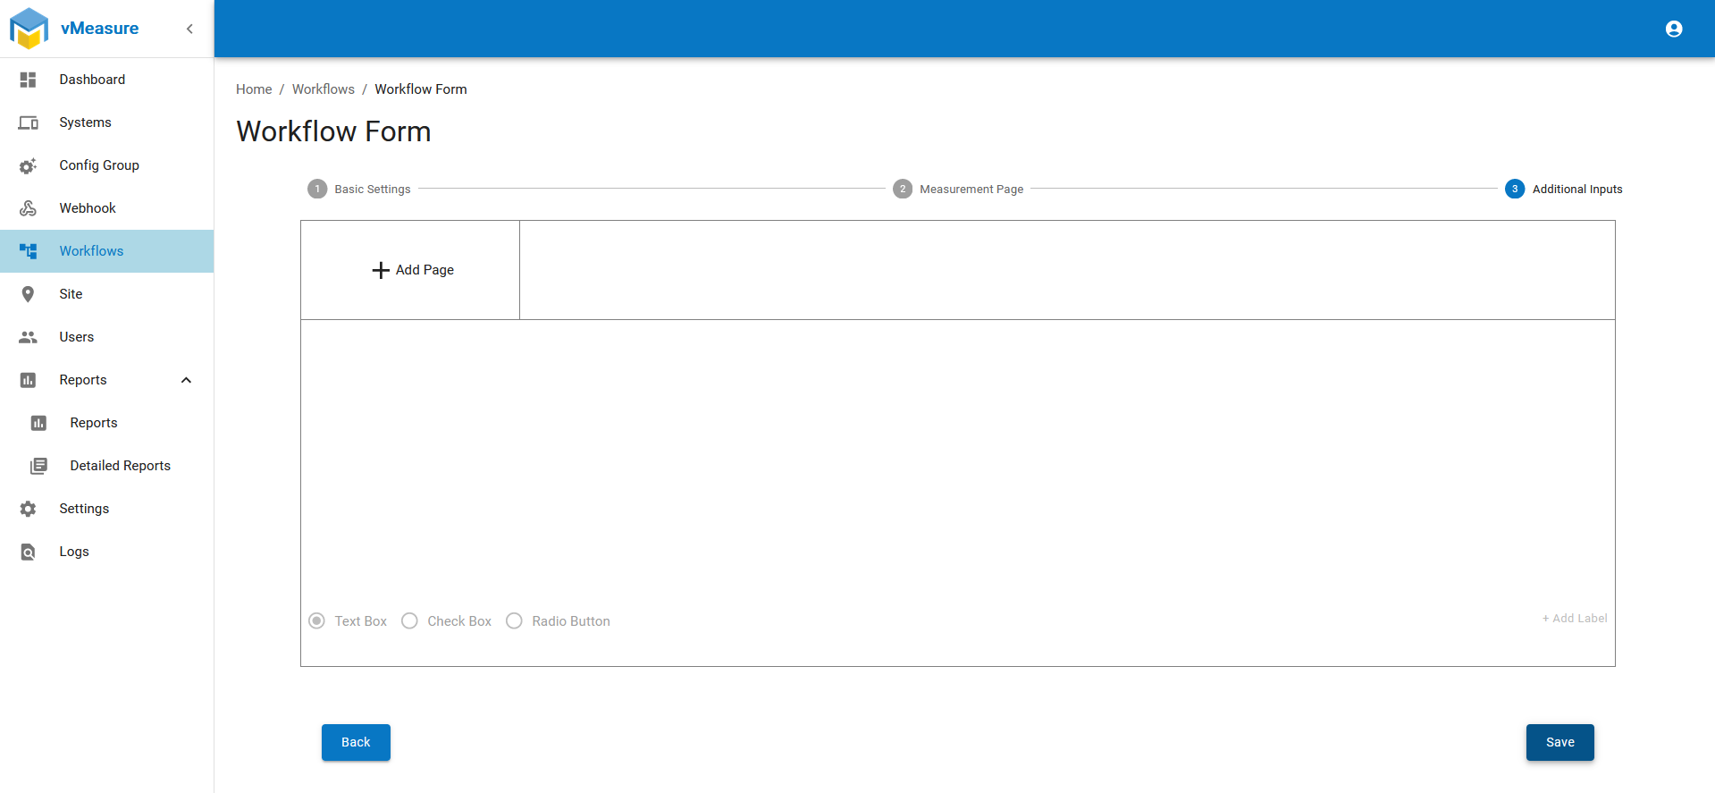
Task: Click the Config Group gear icon
Action: coord(29,165)
